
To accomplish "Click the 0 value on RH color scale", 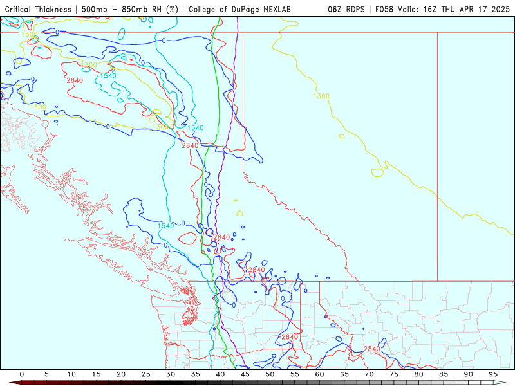I will 22,374.
